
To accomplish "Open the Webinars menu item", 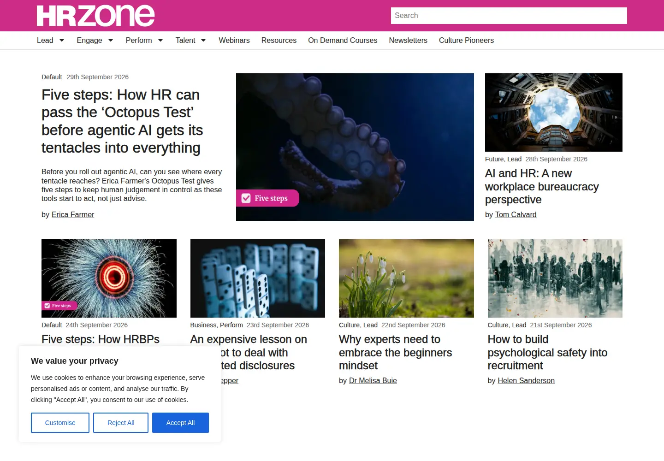I will pos(234,41).
